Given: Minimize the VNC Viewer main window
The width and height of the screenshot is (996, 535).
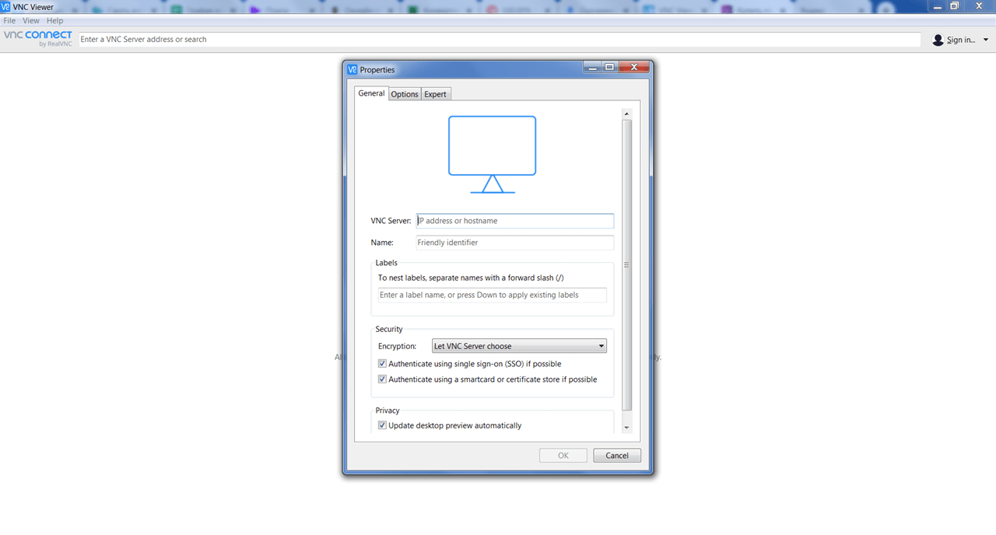Looking at the screenshot, I should click(936, 5).
